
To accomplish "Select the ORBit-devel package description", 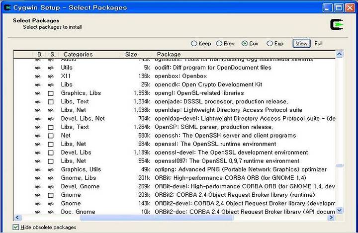I will tap(245, 186).
